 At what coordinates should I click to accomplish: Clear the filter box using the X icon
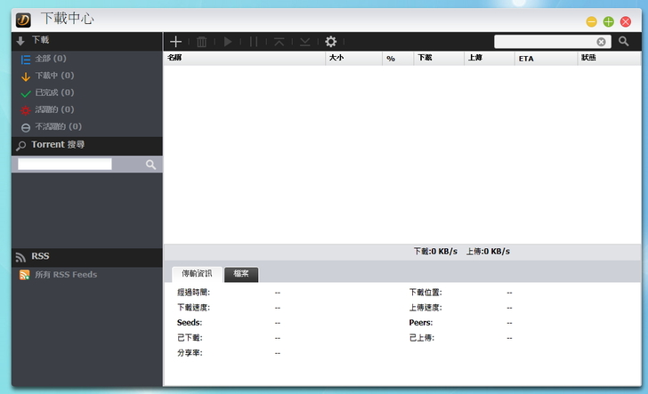[602, 42]
